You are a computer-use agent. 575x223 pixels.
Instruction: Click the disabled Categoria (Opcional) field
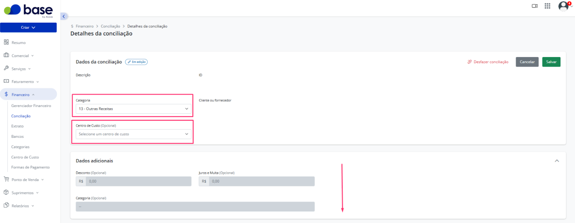(195, 206)
